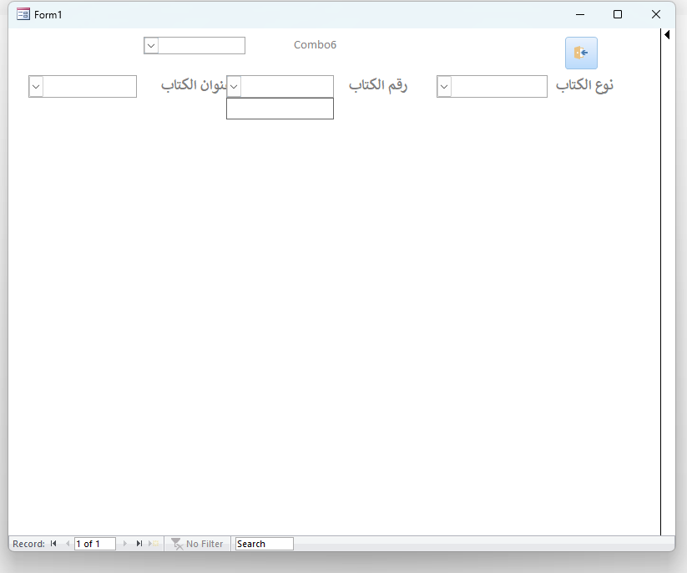Go to first record navigation icon
687x573 pixels.
coord(53,544)
